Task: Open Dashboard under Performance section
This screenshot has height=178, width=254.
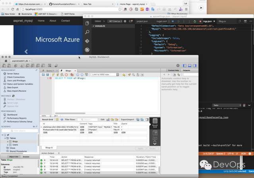Action: pyautogui.click(x=12, y=115)
